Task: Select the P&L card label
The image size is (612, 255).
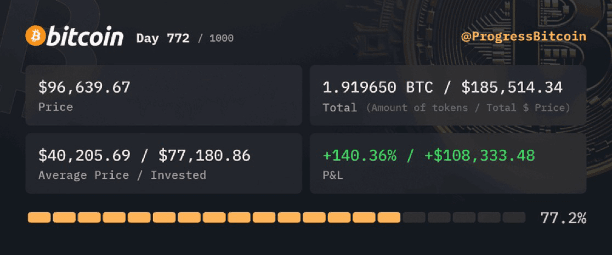Action: coord(332,175)
